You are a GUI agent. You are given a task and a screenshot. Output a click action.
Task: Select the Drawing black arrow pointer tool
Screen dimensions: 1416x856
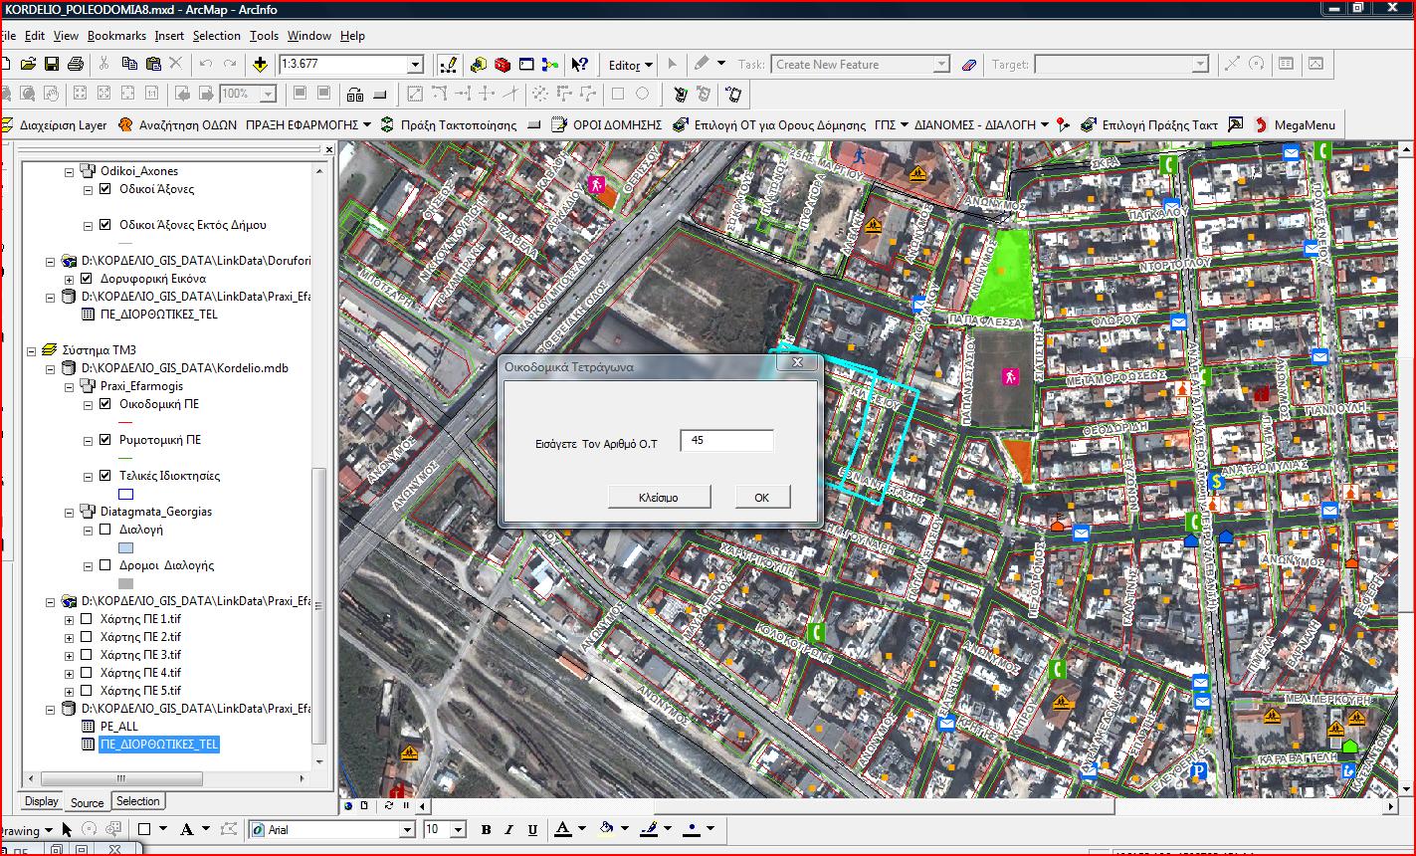click(x=67, y=829)
